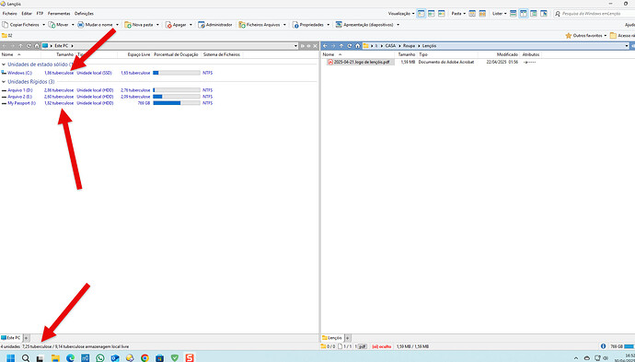Image resolution: width=635 pixels, height=362 pixels.
Task: Click the Propriedades toolbar button
Action: (308, 25)
